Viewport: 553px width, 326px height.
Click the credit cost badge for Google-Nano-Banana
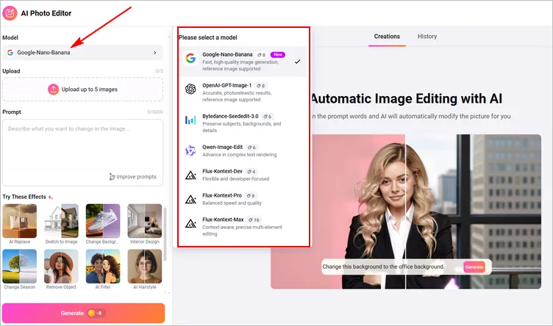(261, 55)
